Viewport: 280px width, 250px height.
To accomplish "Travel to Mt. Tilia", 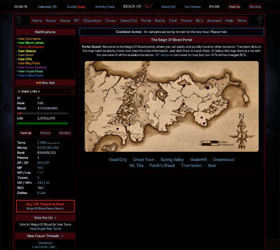I will point(137,165).
